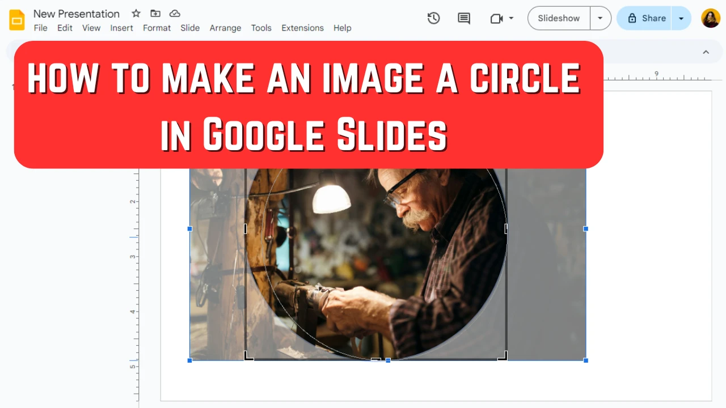Open version history

tap(433, 18)
